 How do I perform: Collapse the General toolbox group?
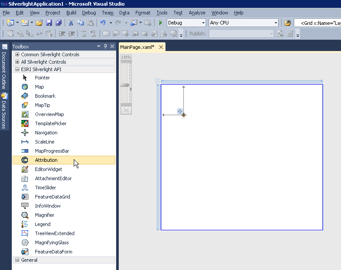[x=17, y=260]
